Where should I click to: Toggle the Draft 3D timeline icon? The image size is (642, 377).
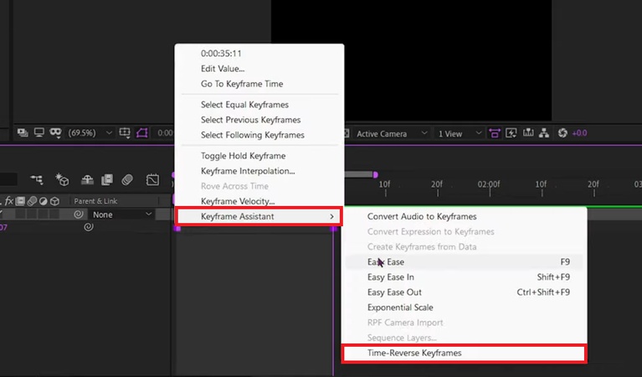(62, 179)
